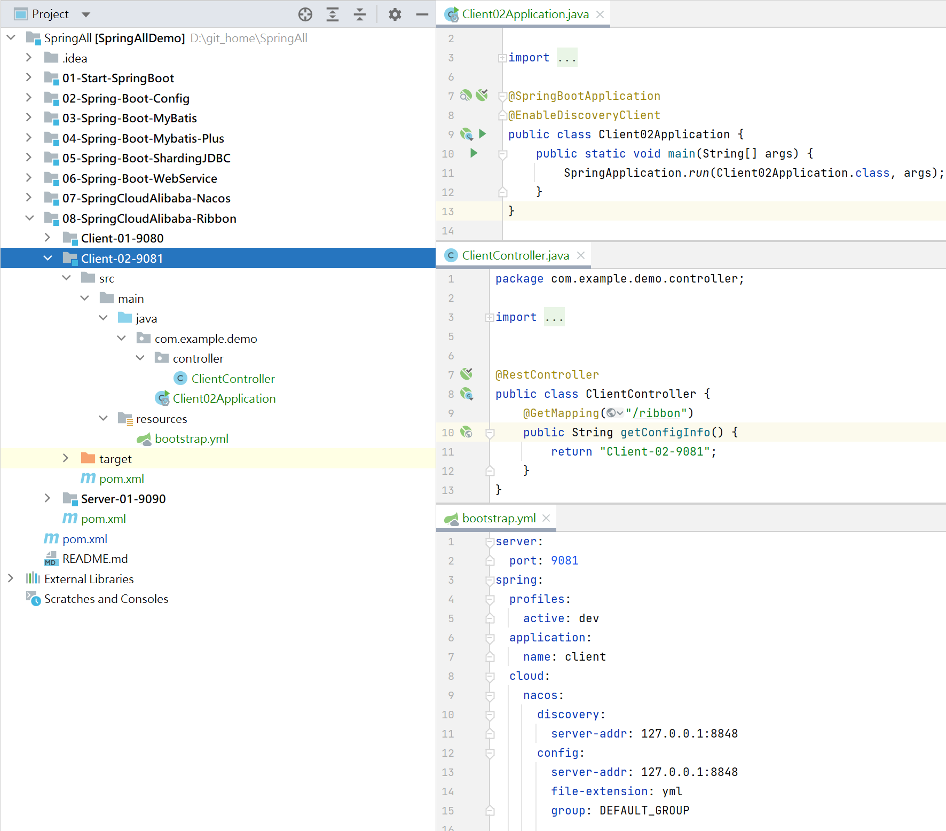The image size is (946, 831).
Task: Click the Collapse All icon in Project toolbar
Action: (360, 14)
